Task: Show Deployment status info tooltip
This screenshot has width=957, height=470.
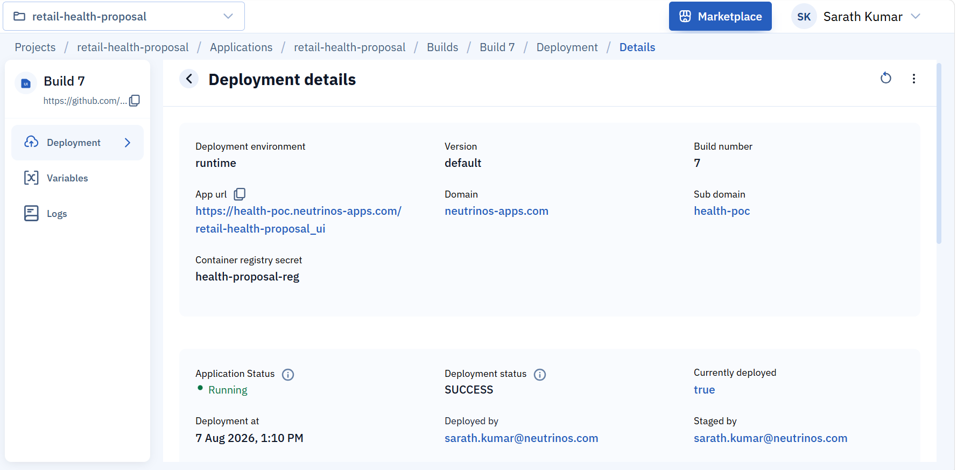Action: pyautogui.click(x=540, y=375)
